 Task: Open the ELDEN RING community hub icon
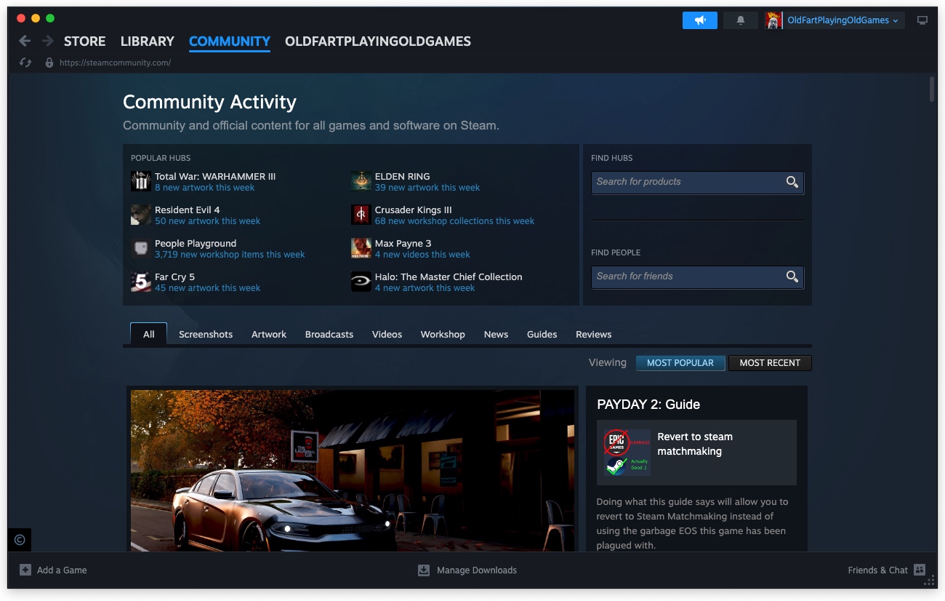(361, 181)
